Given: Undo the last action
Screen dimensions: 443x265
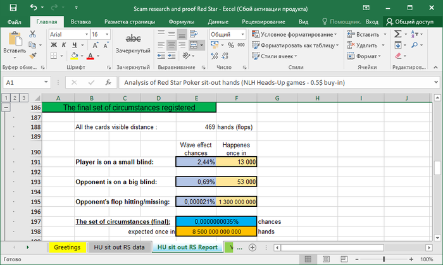Looking at the screenshot, I should [34, 8].
